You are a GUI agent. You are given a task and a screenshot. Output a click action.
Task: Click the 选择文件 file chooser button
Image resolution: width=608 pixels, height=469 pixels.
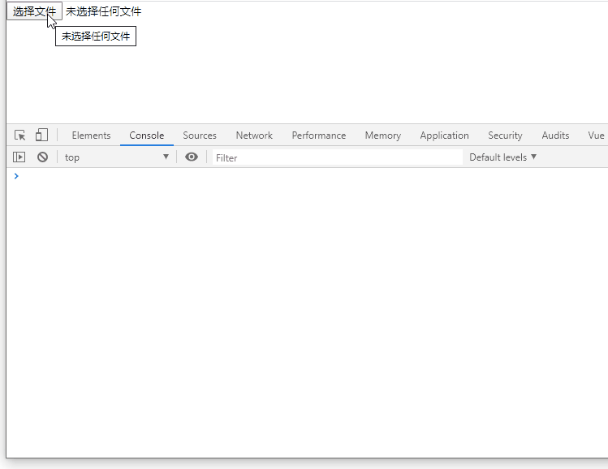(34, 11)
